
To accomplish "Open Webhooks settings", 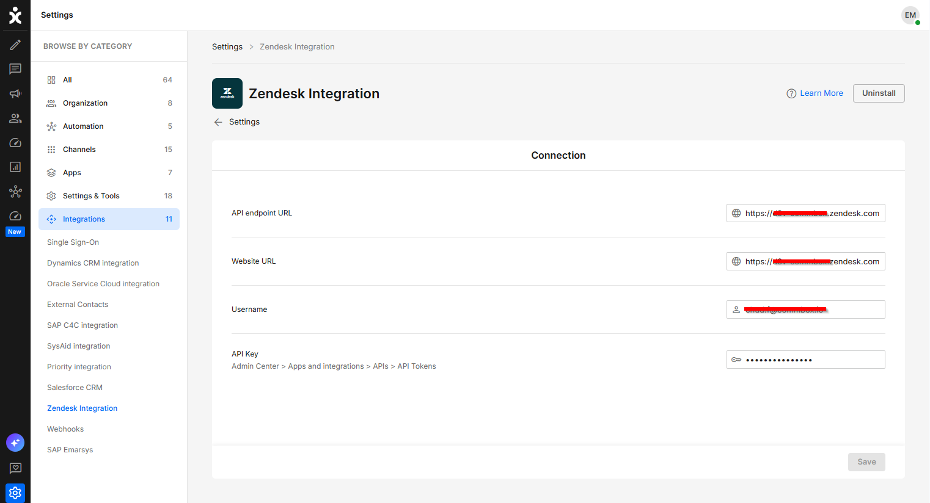I will pyautogui.click(x=65, y=429).
